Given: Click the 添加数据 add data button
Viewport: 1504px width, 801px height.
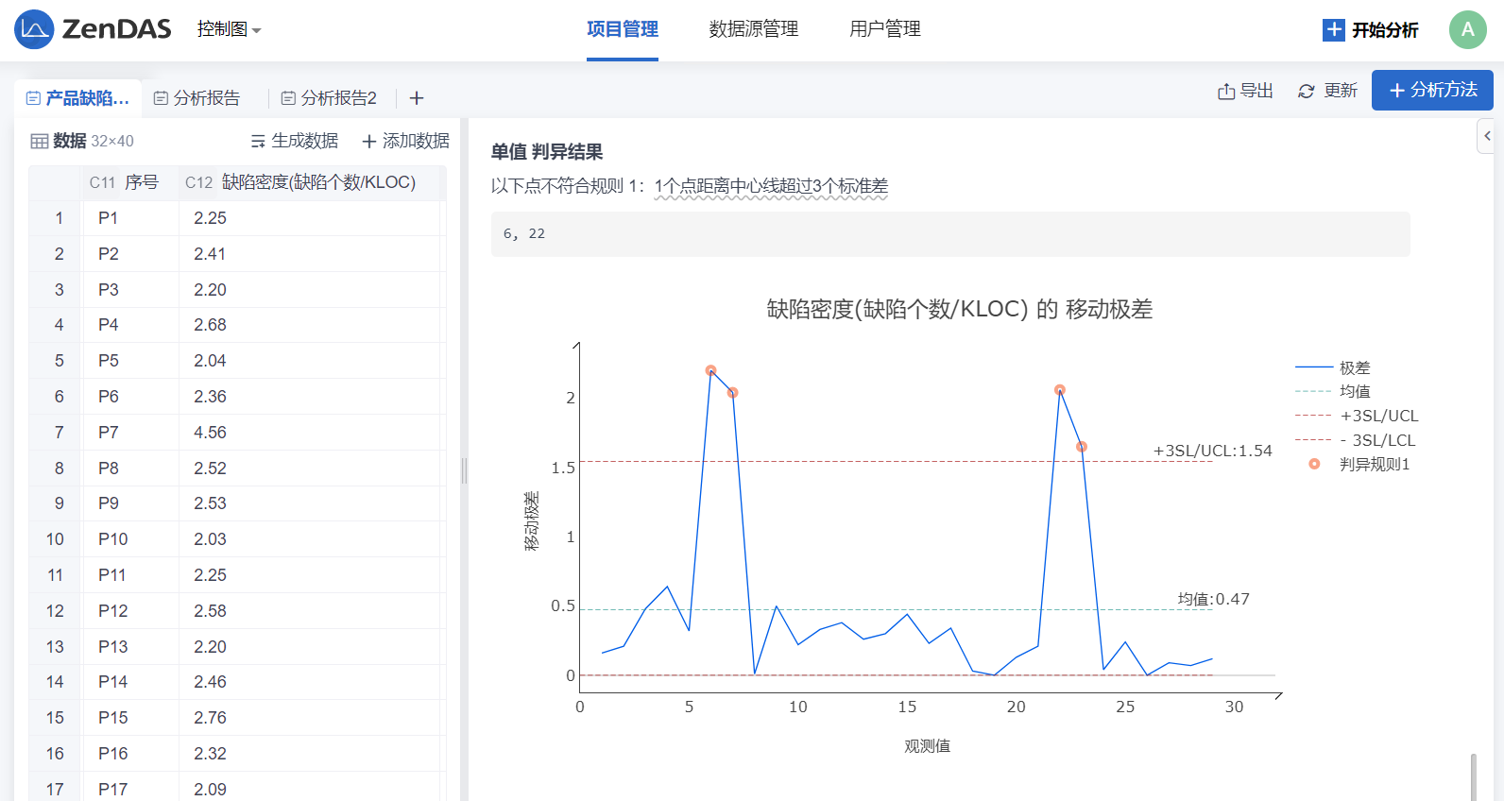Looking at the screenshot, I should point(406,141).
